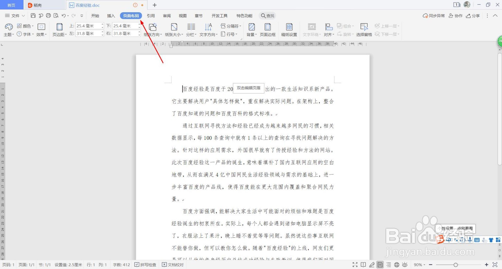Image resolution: width=502 pixels, height=269 pixels.
Task: Open Print Preview icon
Action: tap(56, 15)
